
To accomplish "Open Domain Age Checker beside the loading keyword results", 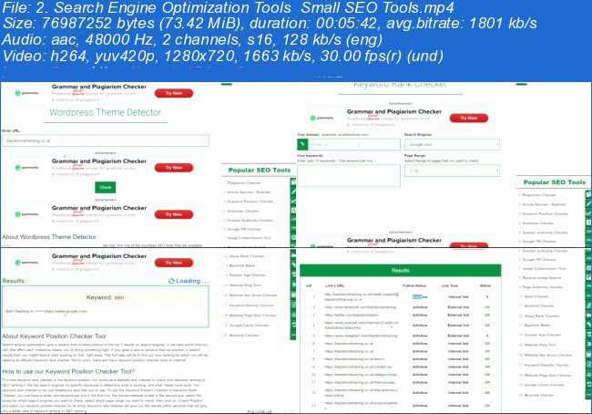I will point(248,274).
